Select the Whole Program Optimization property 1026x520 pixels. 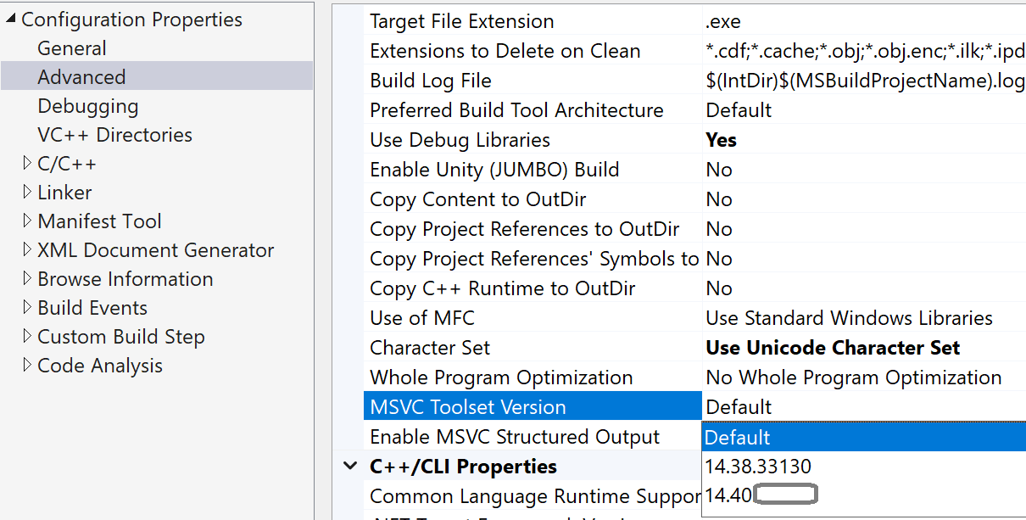[501, 377]
